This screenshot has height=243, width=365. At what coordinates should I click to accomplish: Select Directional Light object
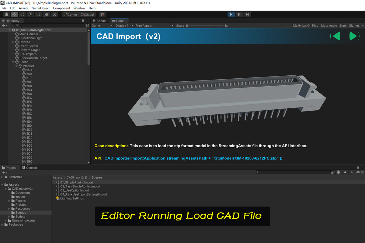point(29,38)
